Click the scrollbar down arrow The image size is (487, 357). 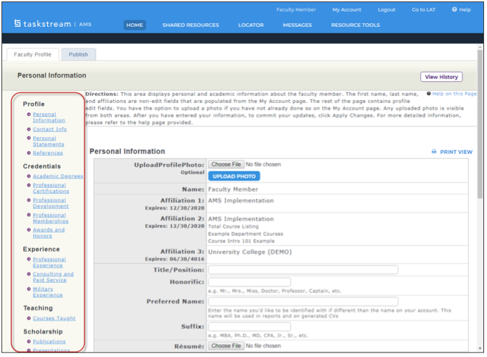tap(480, 348)
